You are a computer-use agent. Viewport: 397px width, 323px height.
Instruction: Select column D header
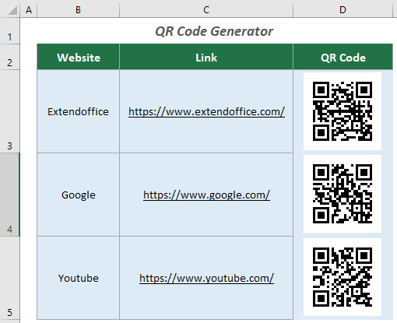[x=343, y=9]
